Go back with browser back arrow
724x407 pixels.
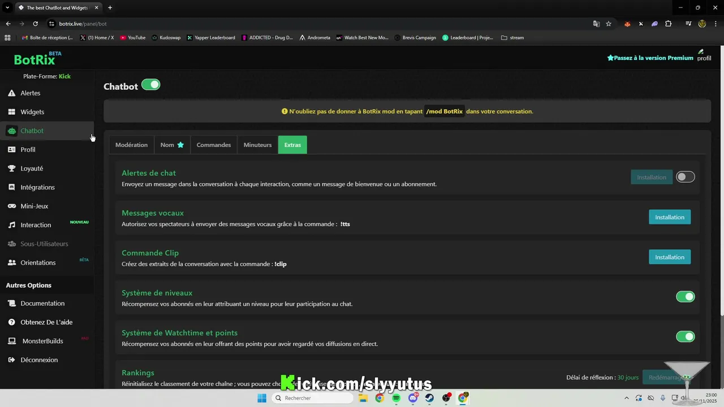click(8, 24)
